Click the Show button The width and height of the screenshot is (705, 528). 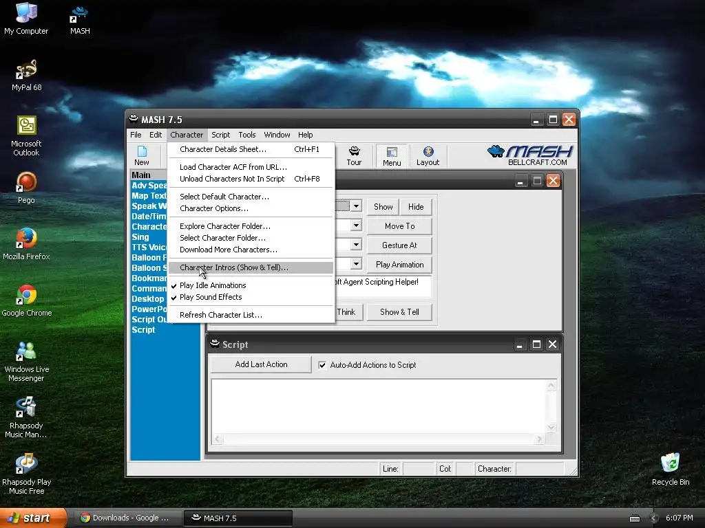pyautogui.click(x=383, y=206)
